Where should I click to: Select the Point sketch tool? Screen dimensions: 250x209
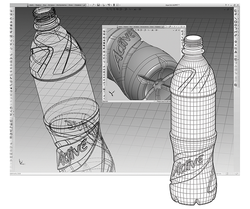click(x=236, y=45)
